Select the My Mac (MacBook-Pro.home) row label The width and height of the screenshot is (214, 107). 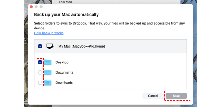coord(82,46)
